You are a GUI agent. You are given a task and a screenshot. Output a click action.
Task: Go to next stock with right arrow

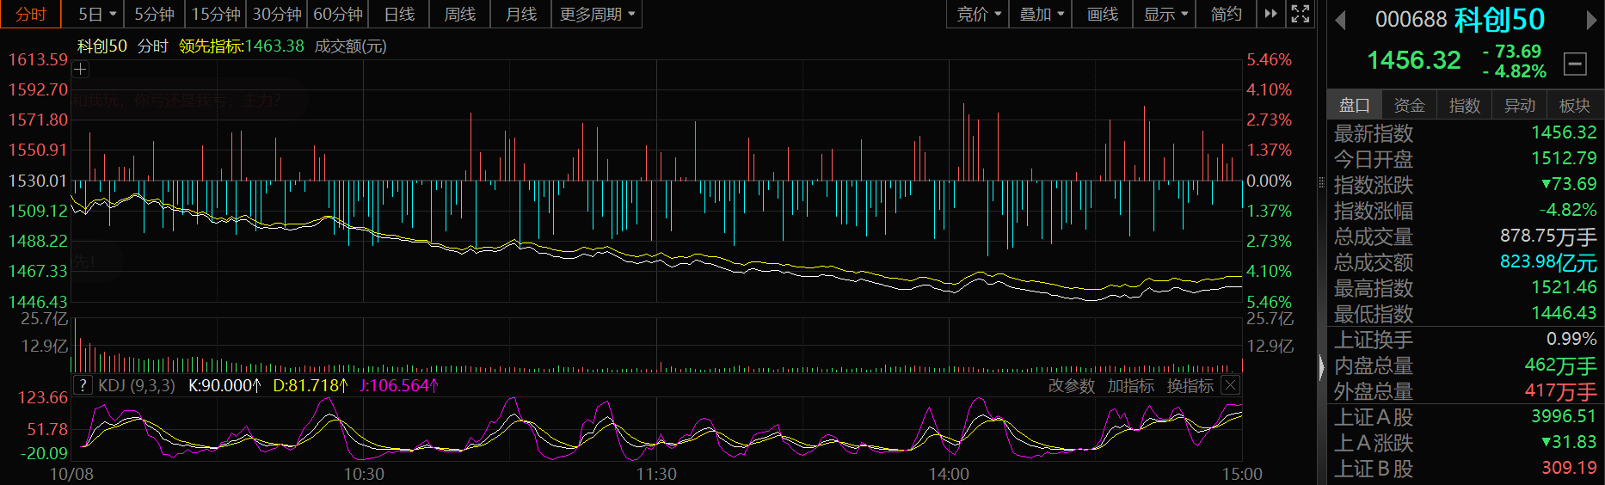[x=1592, y=20]
